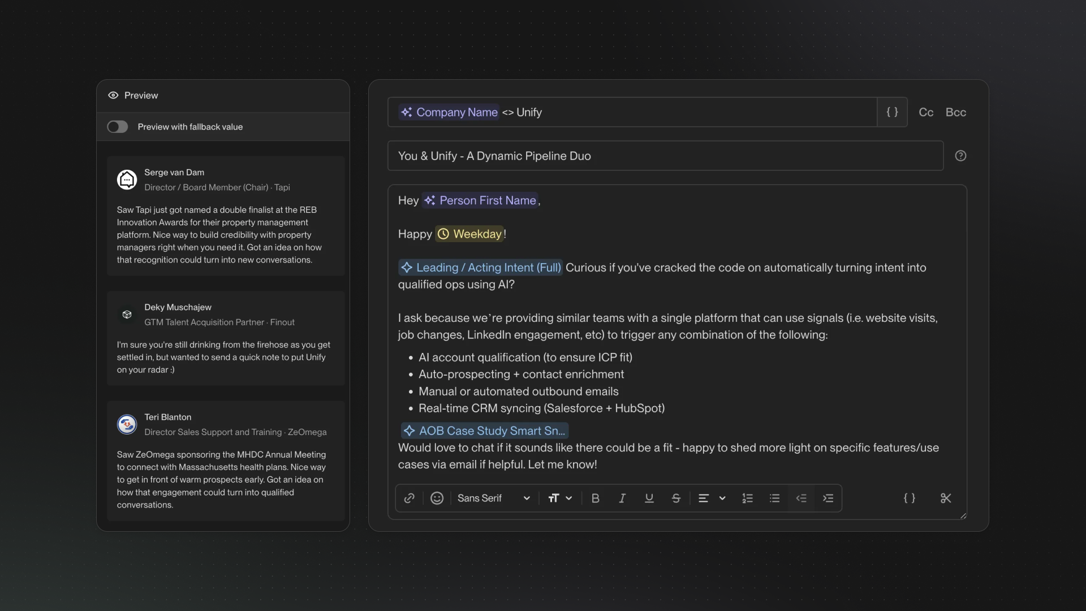
Task: Apply underline formatting
Action: click(x=649, y=498)
